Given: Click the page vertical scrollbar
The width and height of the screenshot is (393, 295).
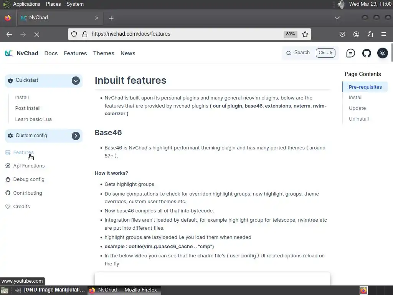Looking at the screenshot, I should [392, 52].
